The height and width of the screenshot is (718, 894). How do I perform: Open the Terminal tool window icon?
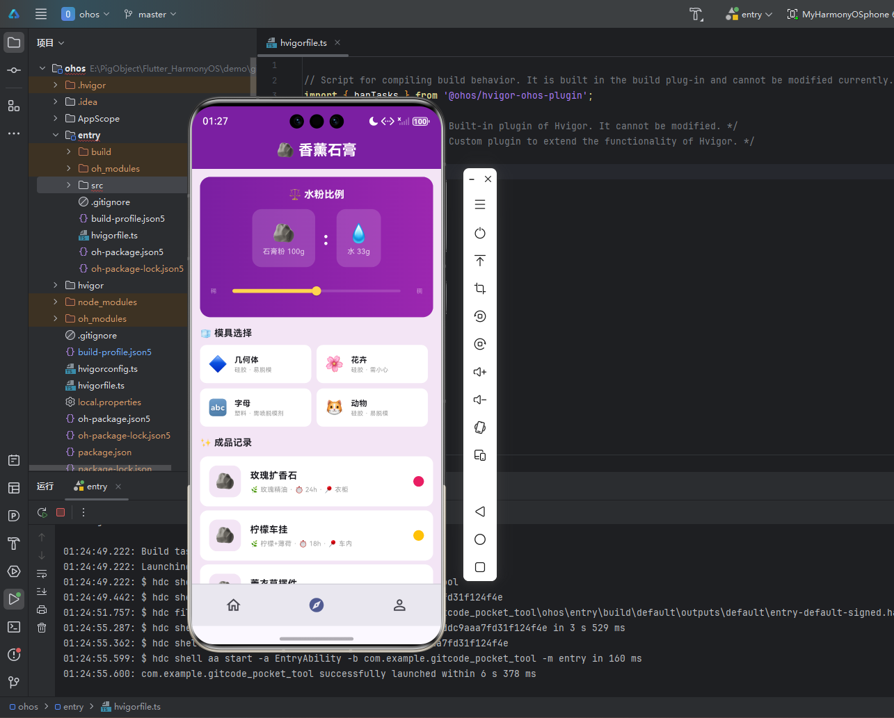click(x=14, y=627)
